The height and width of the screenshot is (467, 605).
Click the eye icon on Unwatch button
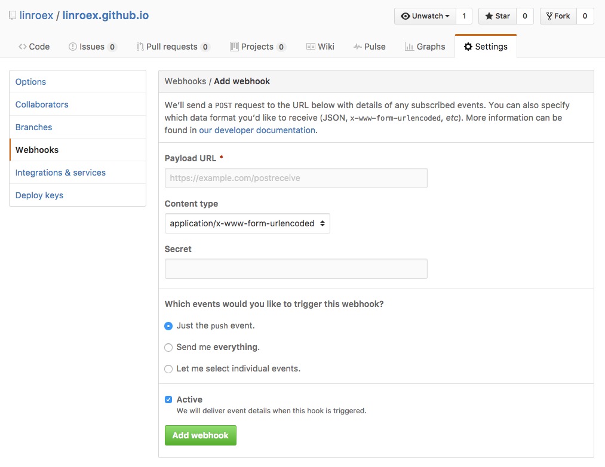click(x=405, y=16)
